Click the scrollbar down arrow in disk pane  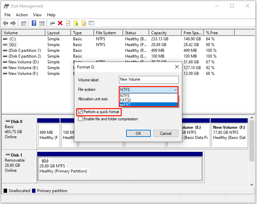pyautogui.click(x=252, y=185)
